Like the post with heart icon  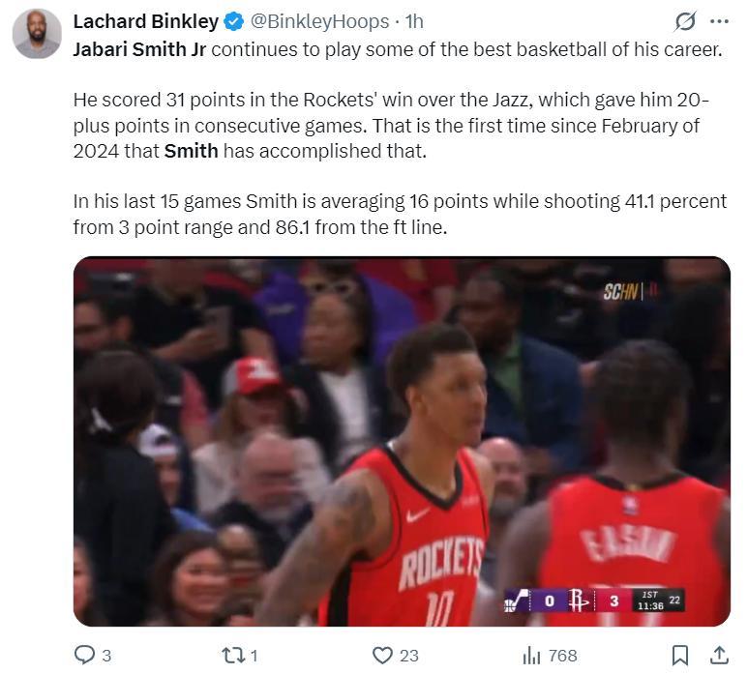(382, 656)
